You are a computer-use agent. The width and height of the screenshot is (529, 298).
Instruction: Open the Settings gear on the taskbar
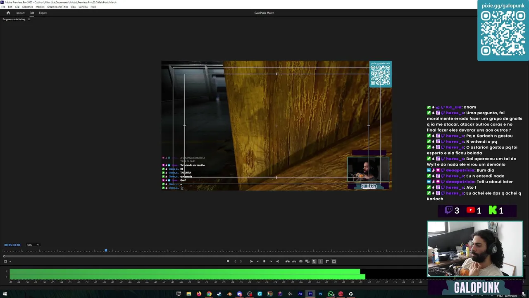(351, 294)
